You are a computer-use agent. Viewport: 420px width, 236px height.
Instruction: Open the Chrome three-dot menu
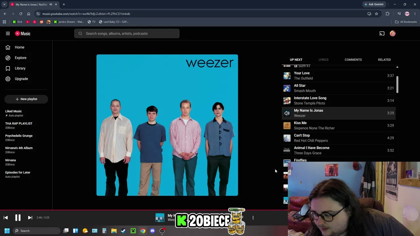coord(415,14)
